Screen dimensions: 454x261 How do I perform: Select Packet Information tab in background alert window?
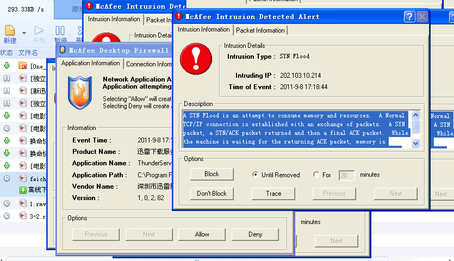click(x=159, y=20)
